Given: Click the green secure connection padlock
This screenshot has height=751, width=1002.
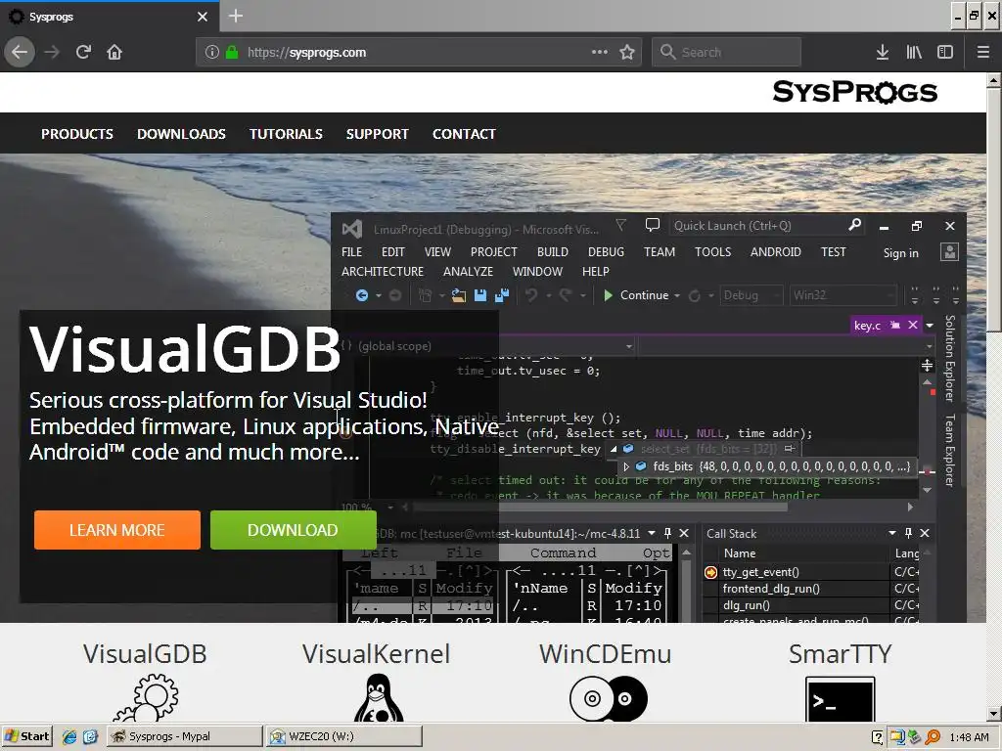Looking at the screenshot, I should coord(232,53).
